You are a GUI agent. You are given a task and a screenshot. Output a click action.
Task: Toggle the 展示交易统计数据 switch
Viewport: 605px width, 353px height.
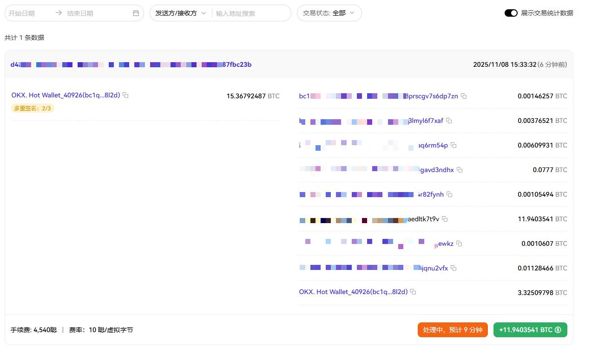(511, 13)
